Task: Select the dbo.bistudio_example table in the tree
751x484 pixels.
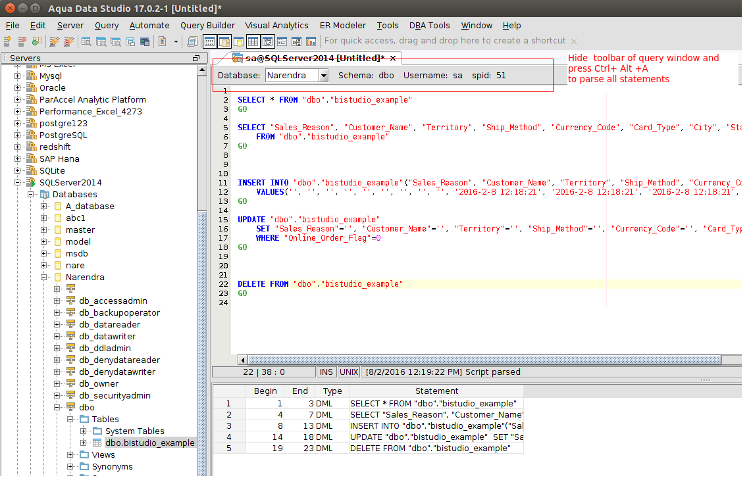Action: coord(149,443)
